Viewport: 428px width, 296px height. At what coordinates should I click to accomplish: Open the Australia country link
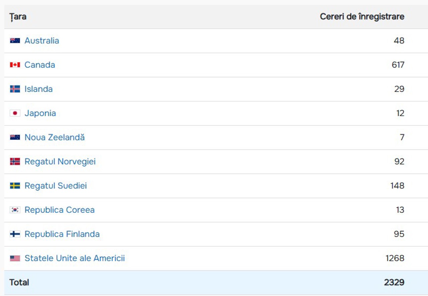[42, 41]
